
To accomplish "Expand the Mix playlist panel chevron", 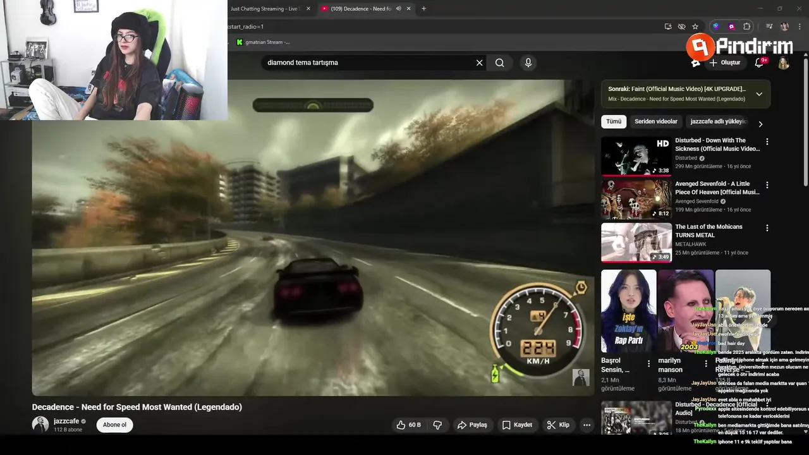I will click(x=759, y=94).
